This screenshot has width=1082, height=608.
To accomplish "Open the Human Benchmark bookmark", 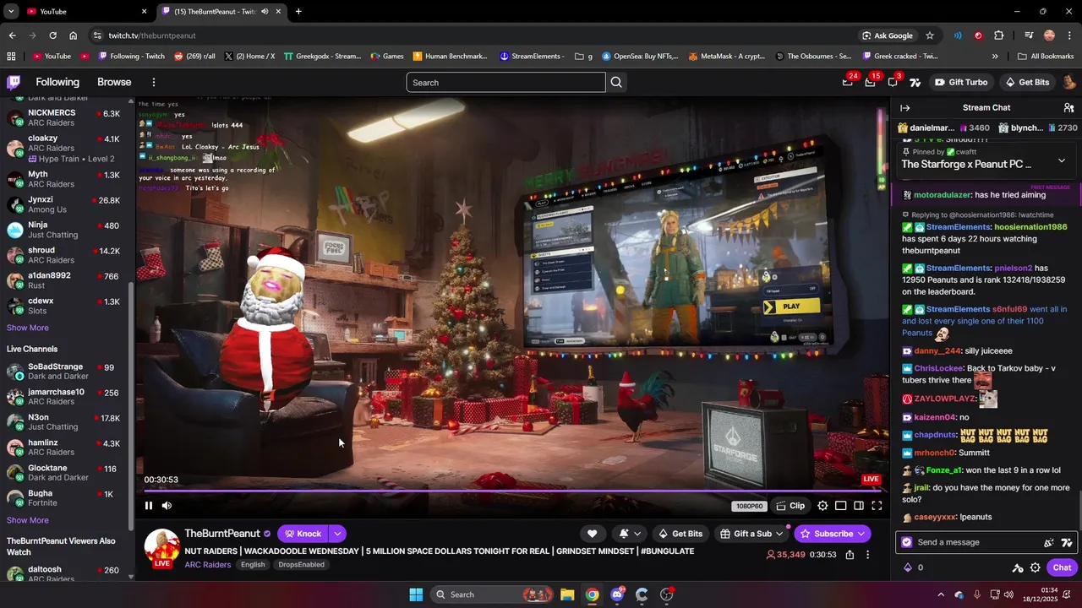I will (451, 57).
